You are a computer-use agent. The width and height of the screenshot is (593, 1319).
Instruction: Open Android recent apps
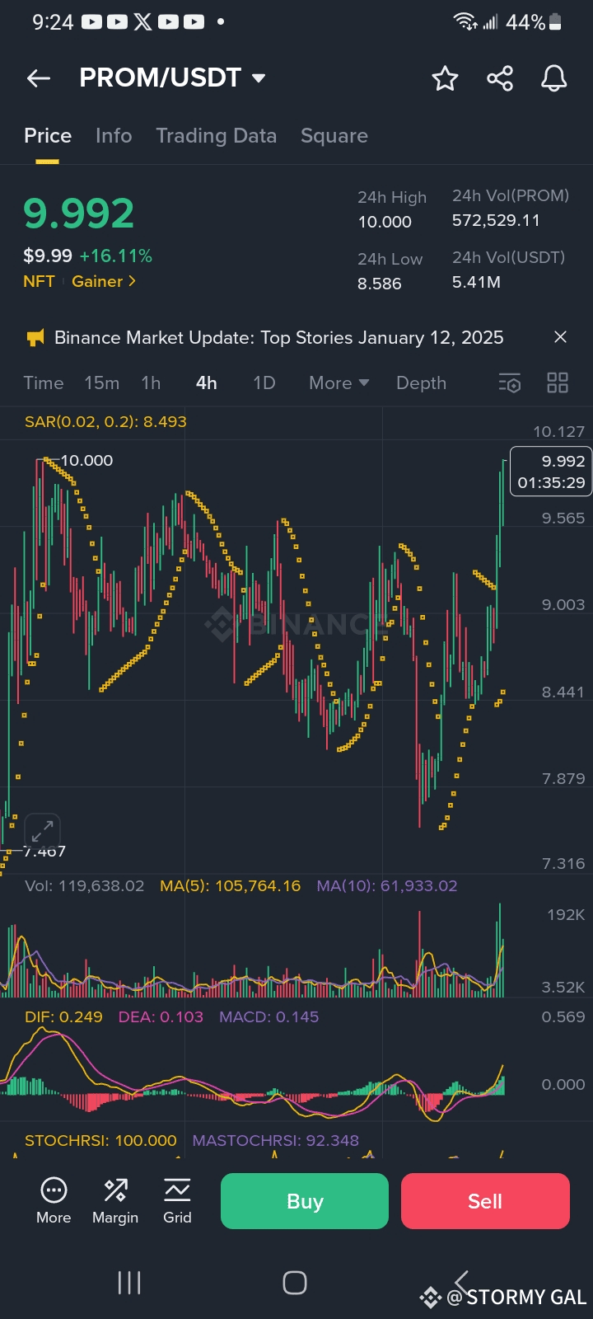point(129,1283)
